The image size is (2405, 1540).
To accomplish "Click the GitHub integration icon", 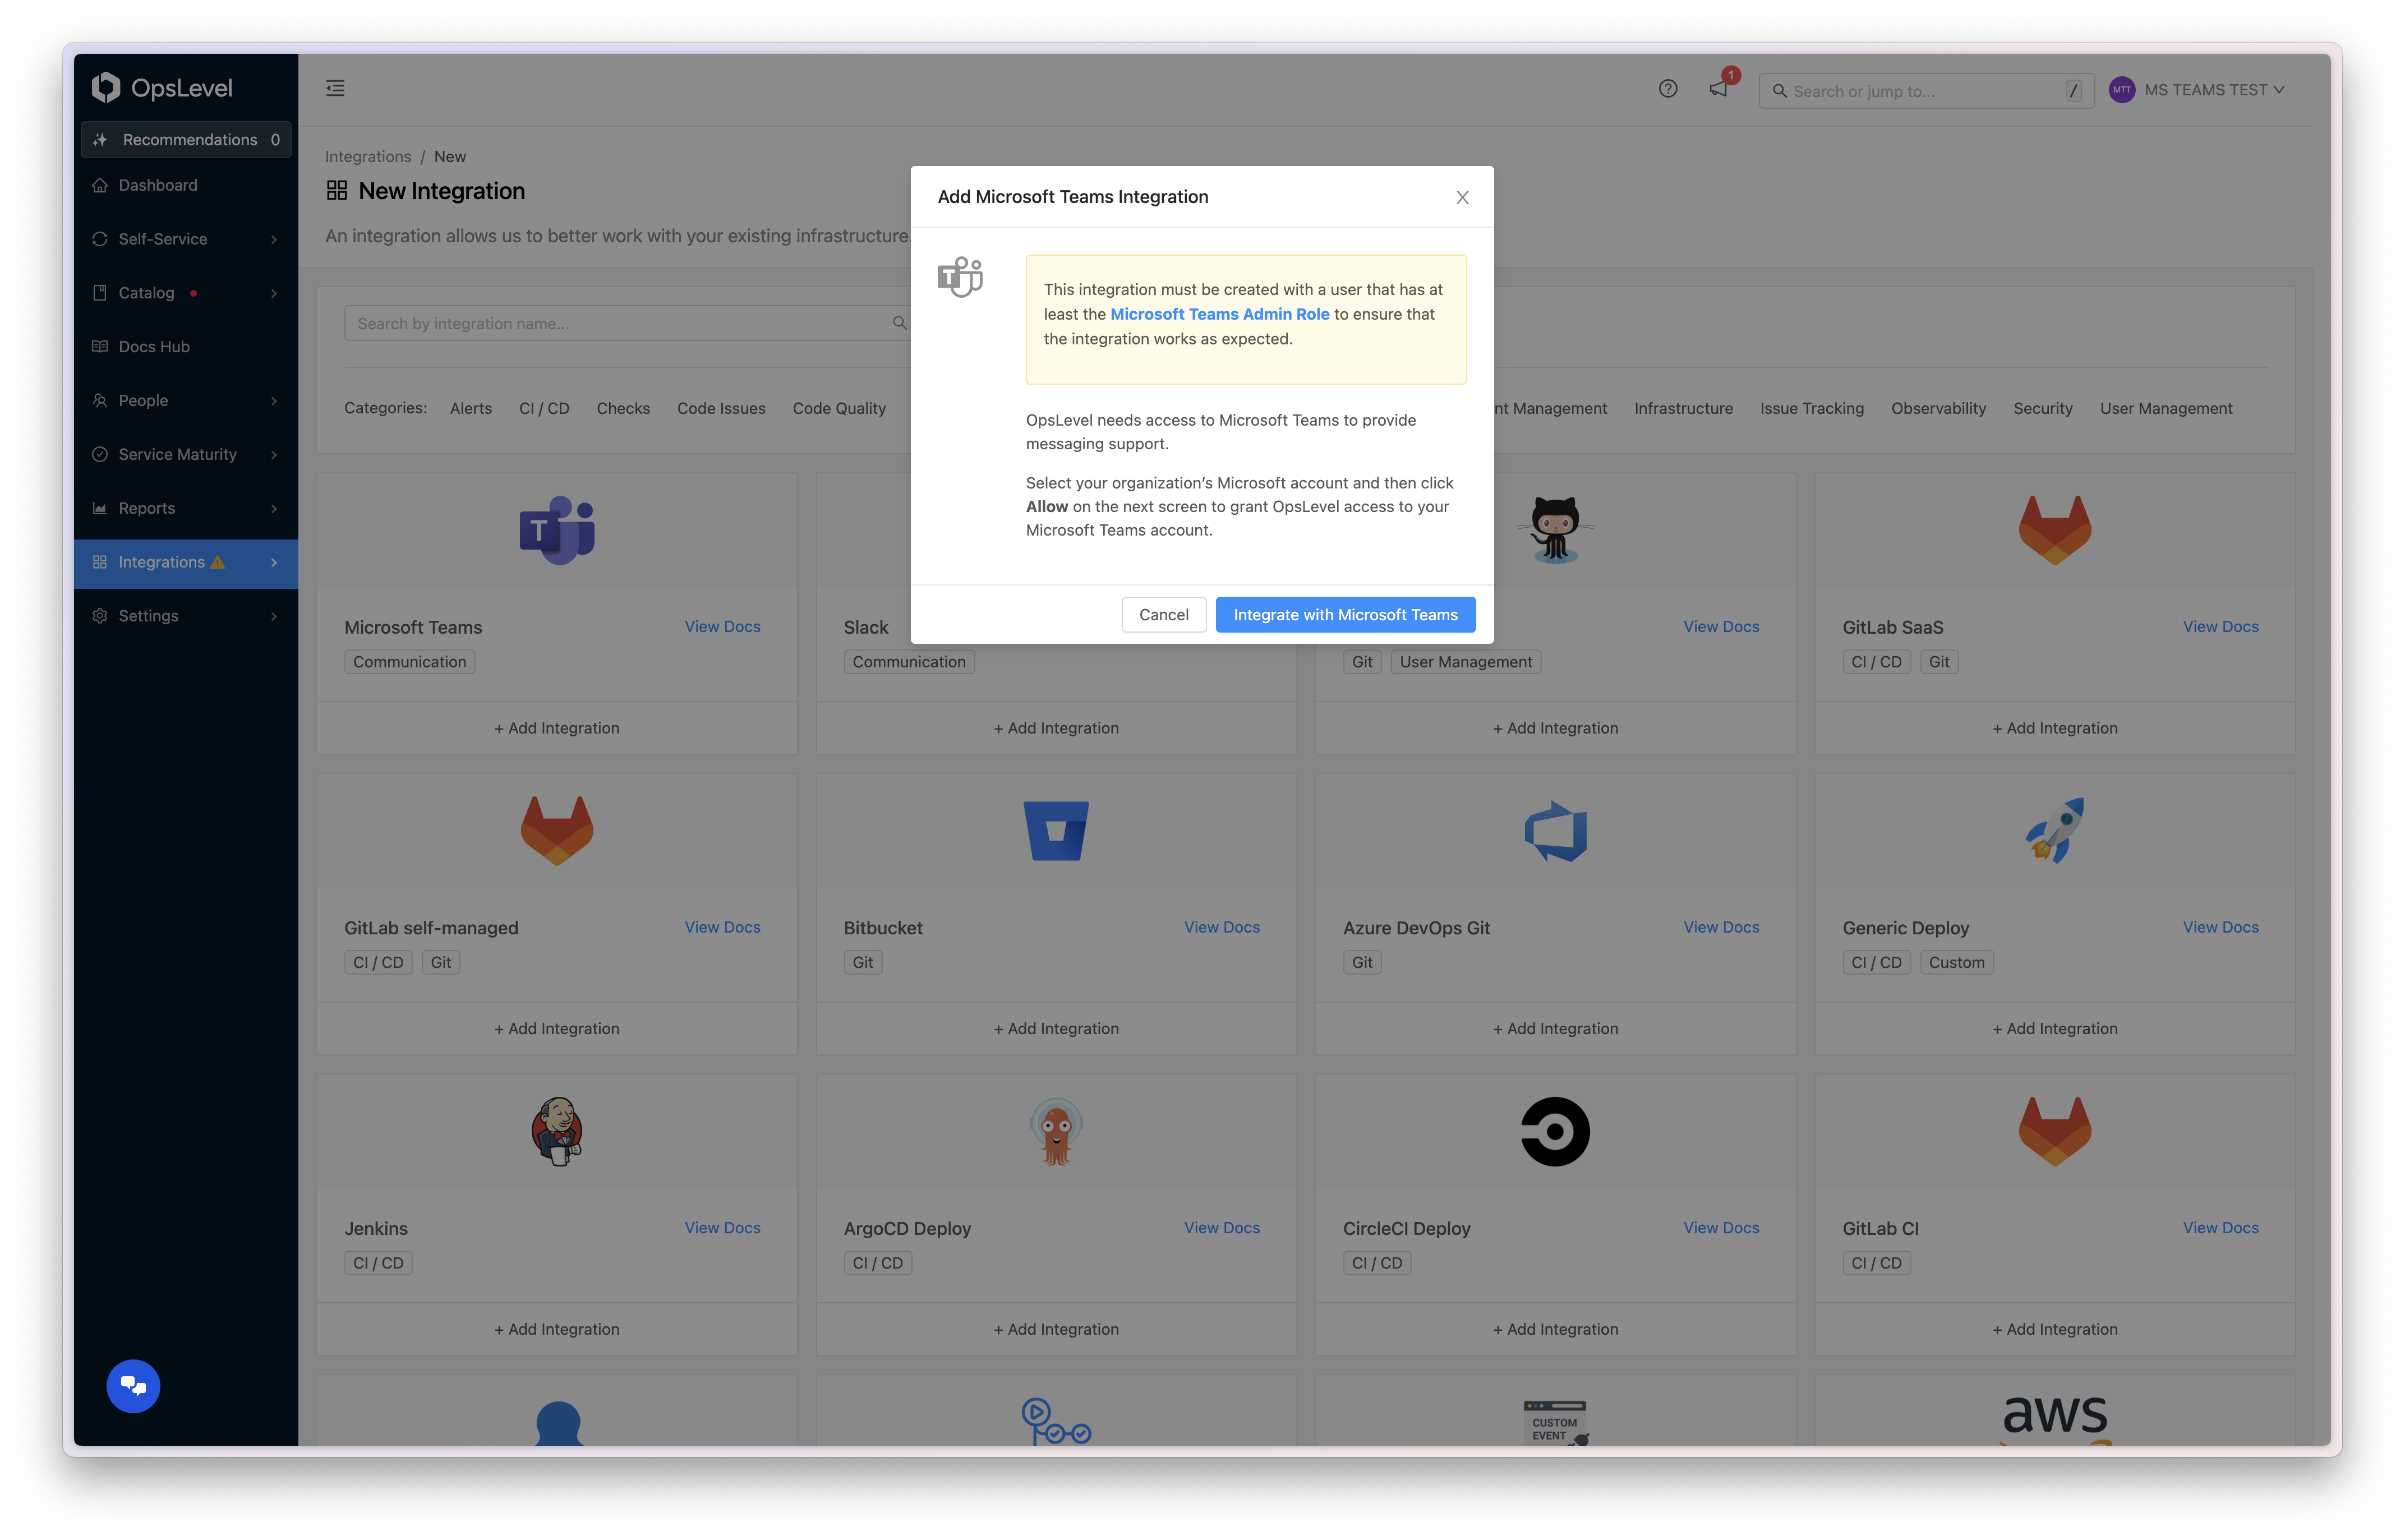I will 1553,525.
